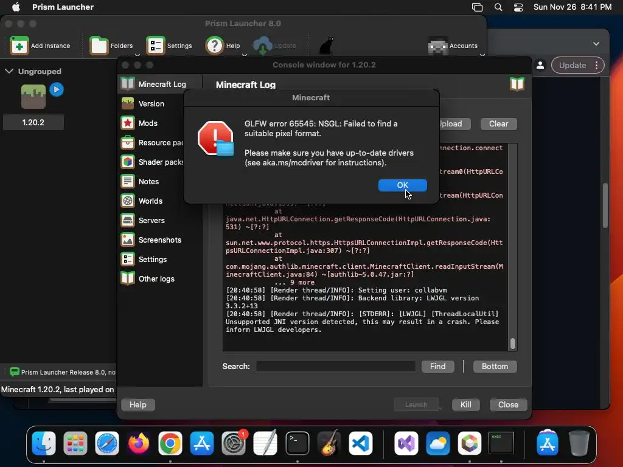Open instance Settings page in sidebar

[x=160, y=259]
